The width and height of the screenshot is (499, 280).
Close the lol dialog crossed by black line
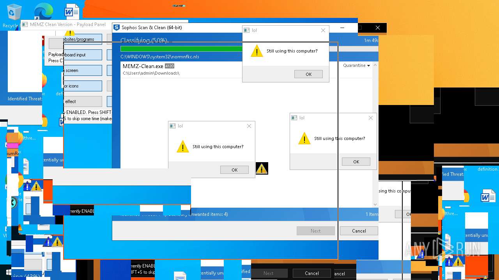tap(371, 118)
